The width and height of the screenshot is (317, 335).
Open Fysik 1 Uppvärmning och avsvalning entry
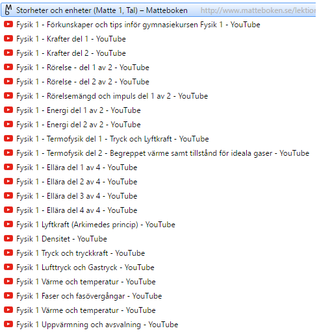(x=97, y=325)
